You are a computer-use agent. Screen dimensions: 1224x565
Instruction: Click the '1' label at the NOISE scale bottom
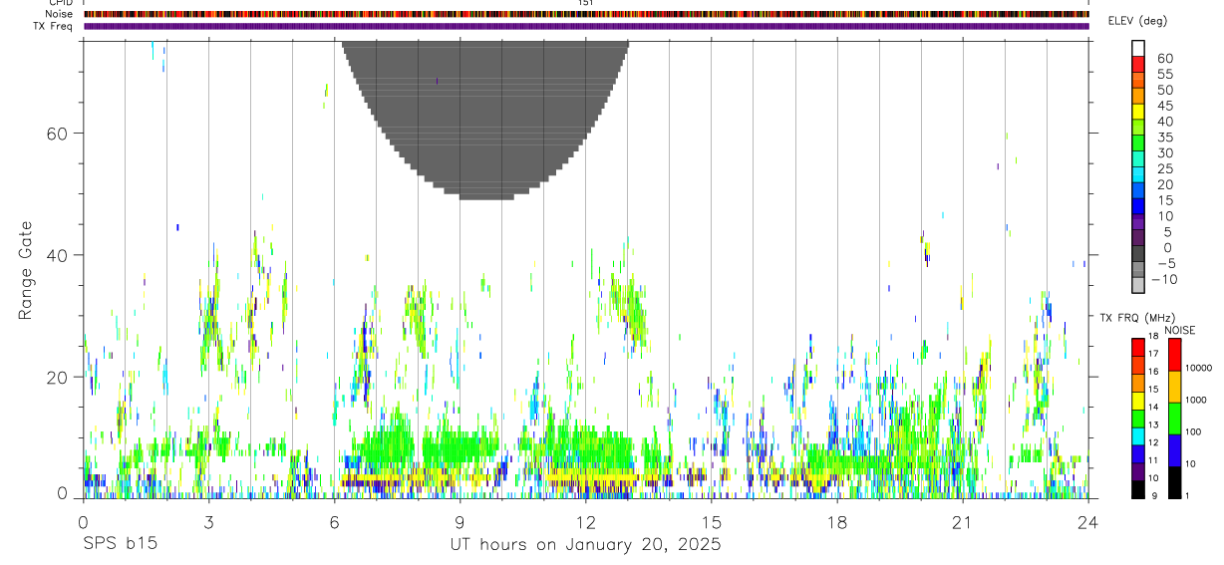1187,495
